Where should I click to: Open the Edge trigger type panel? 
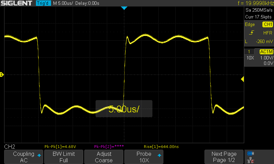click(x=250, y=25)
